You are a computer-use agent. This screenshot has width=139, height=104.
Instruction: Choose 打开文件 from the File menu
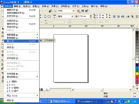pyautogui.click(x=21, y=16)
